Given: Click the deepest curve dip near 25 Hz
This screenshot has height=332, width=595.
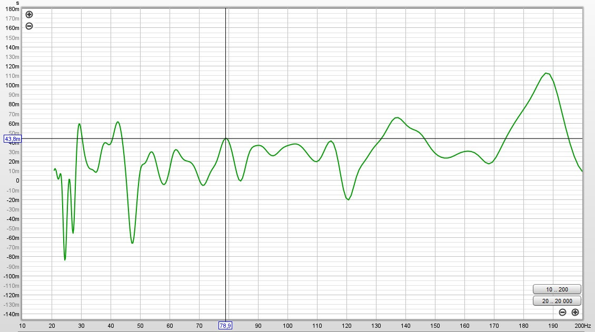Looking at the screenshot, I should tap(65, 259).
